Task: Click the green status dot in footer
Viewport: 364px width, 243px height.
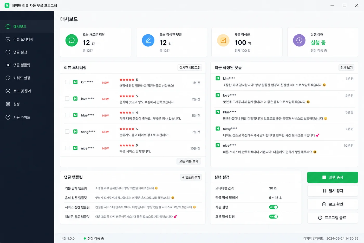Action: point(85,238)
